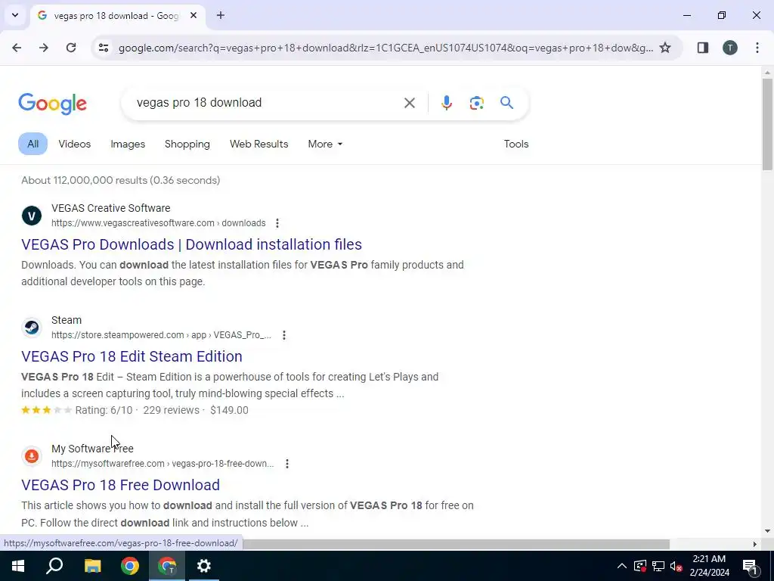Bookmark this page with the star
This screenshot has height=581, width=774.
coord(665,48)
